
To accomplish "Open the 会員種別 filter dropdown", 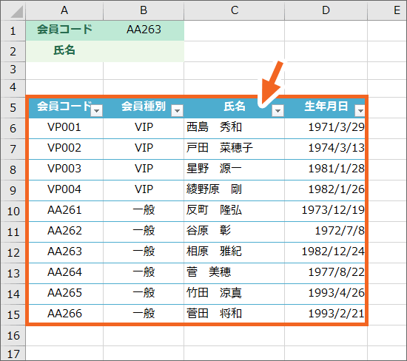I will coord(178,111).
